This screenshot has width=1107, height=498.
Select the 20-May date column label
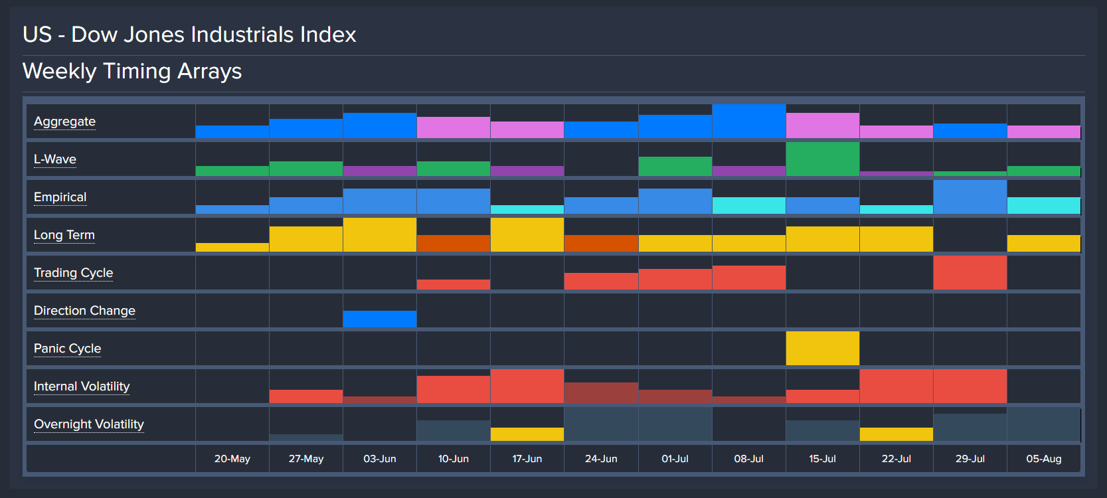click(x=232, y=459)
